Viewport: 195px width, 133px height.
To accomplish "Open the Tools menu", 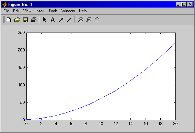I will tap(53, 11).
